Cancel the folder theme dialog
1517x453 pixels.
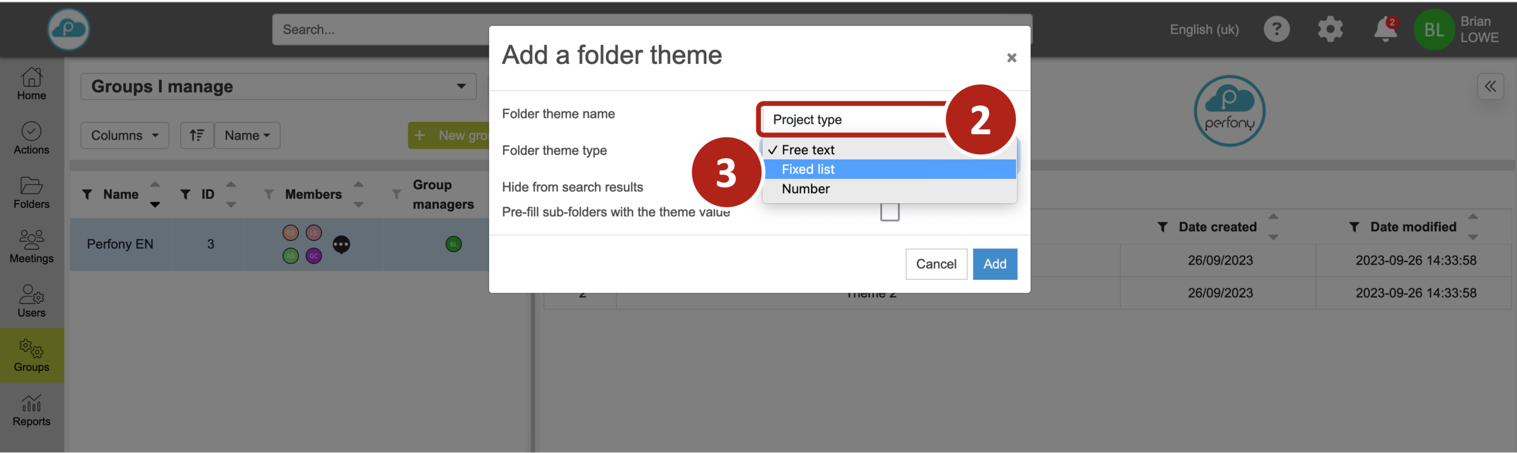click(x=936, y=264)
